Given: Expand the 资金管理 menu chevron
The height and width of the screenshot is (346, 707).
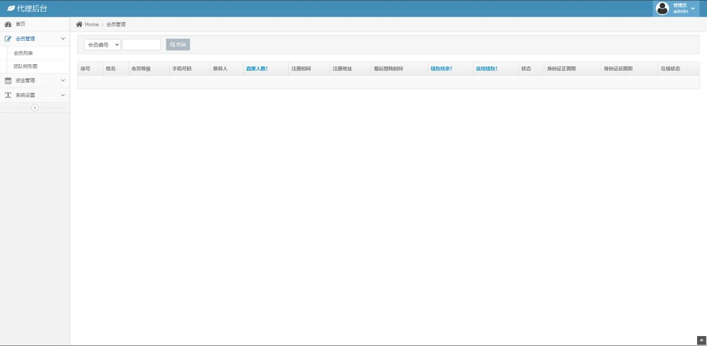Looking at the screenshot, I should pos(62,81).
